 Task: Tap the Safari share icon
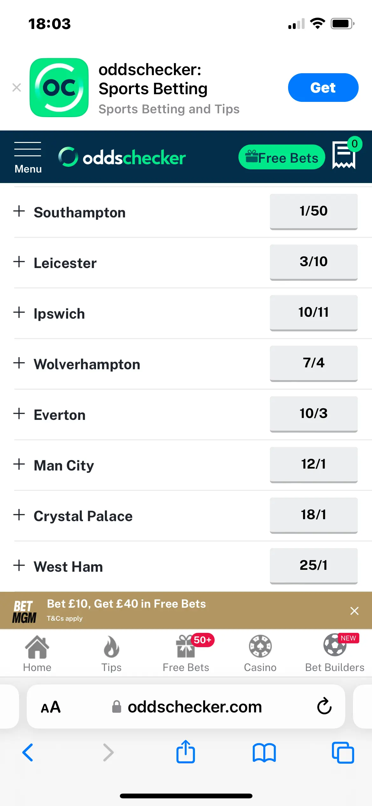[x=186, y=752]
